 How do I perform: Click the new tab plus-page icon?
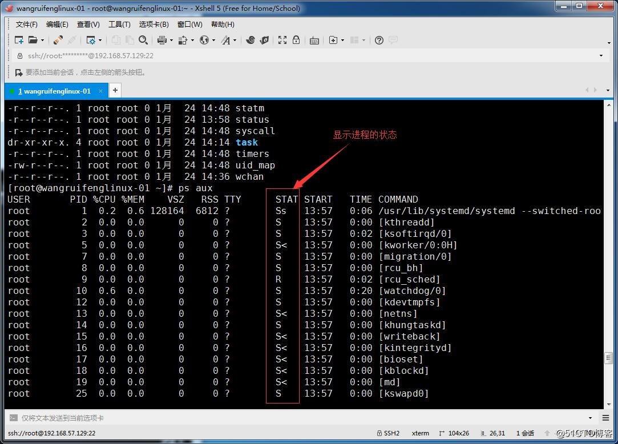point(333,40)
